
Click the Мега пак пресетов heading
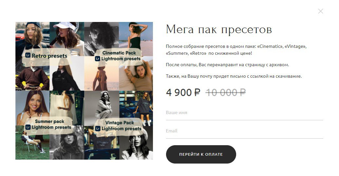(x=219, y=29)
